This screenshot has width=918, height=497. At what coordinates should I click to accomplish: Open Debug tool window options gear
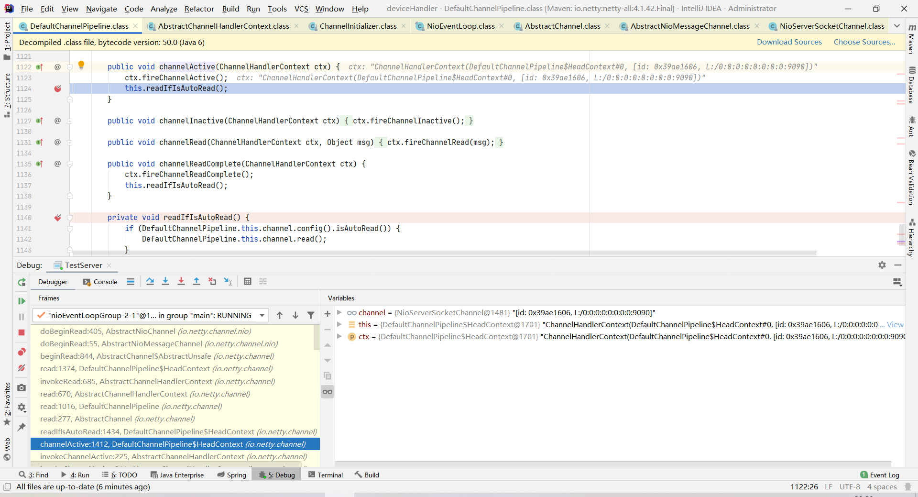click(x=882, y=265)
